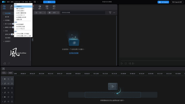This screenshot has width=185, height=104.
Task: Open the 範本 template room icon
Action: pyautogui.click(x=54, y=7)
